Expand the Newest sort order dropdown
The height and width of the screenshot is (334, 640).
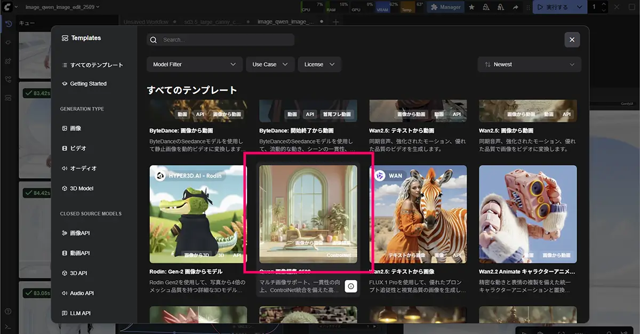(529, 64)
